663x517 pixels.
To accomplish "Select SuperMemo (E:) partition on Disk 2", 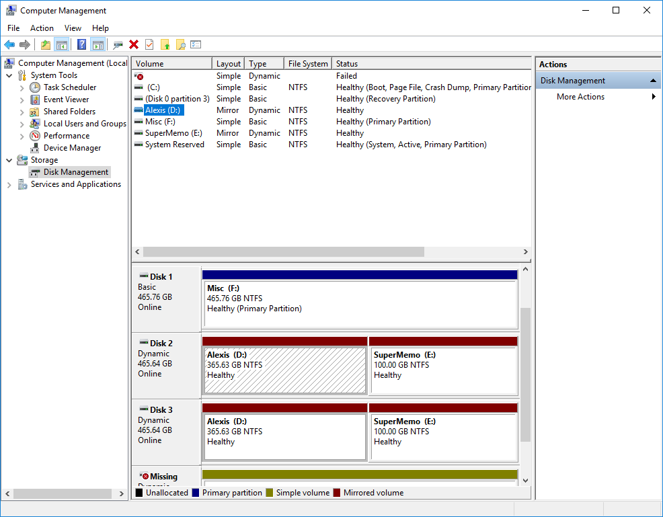I will click(444, 366).
